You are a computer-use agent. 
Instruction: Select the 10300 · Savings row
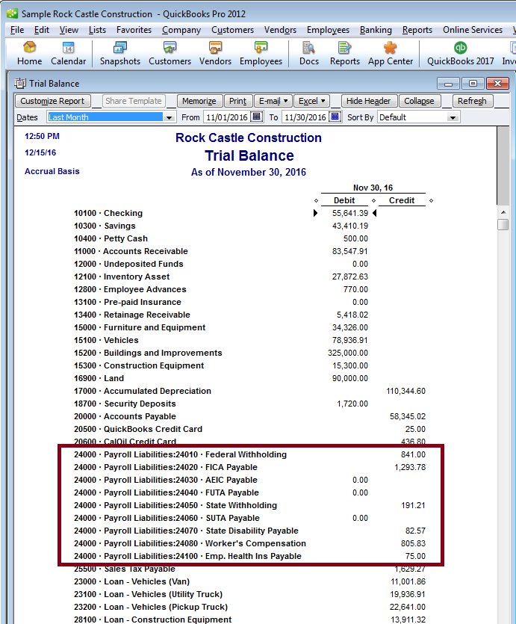(x=249, y=226)
